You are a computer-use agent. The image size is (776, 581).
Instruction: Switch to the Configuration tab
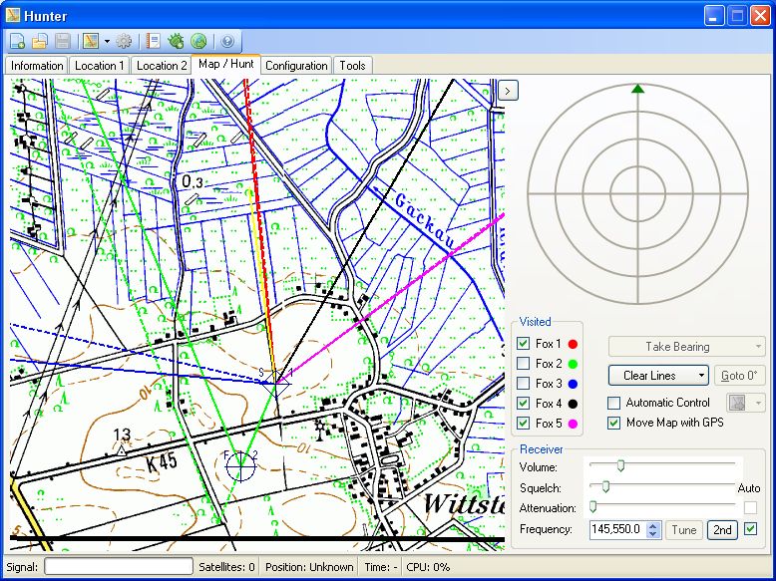coord(296,66)
